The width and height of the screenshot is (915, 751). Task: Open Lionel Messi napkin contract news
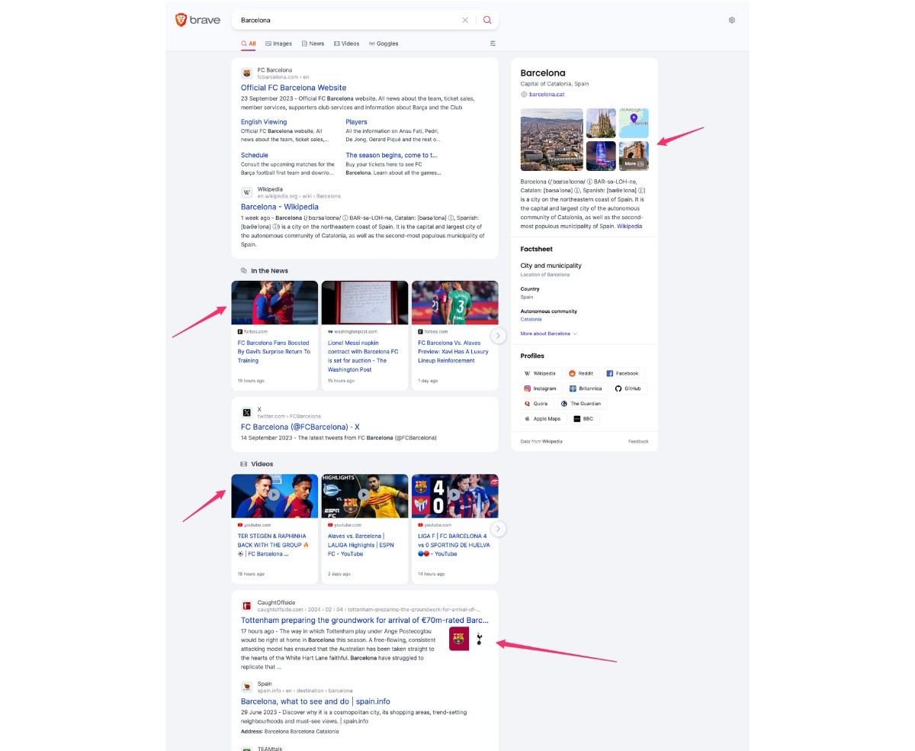point(364,356)
